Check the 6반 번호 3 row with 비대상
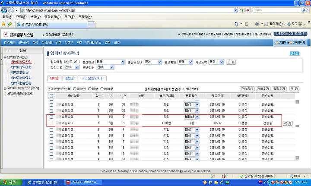 click(51, 117)
